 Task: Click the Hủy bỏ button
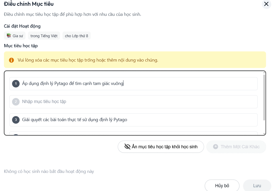(222, 185)
